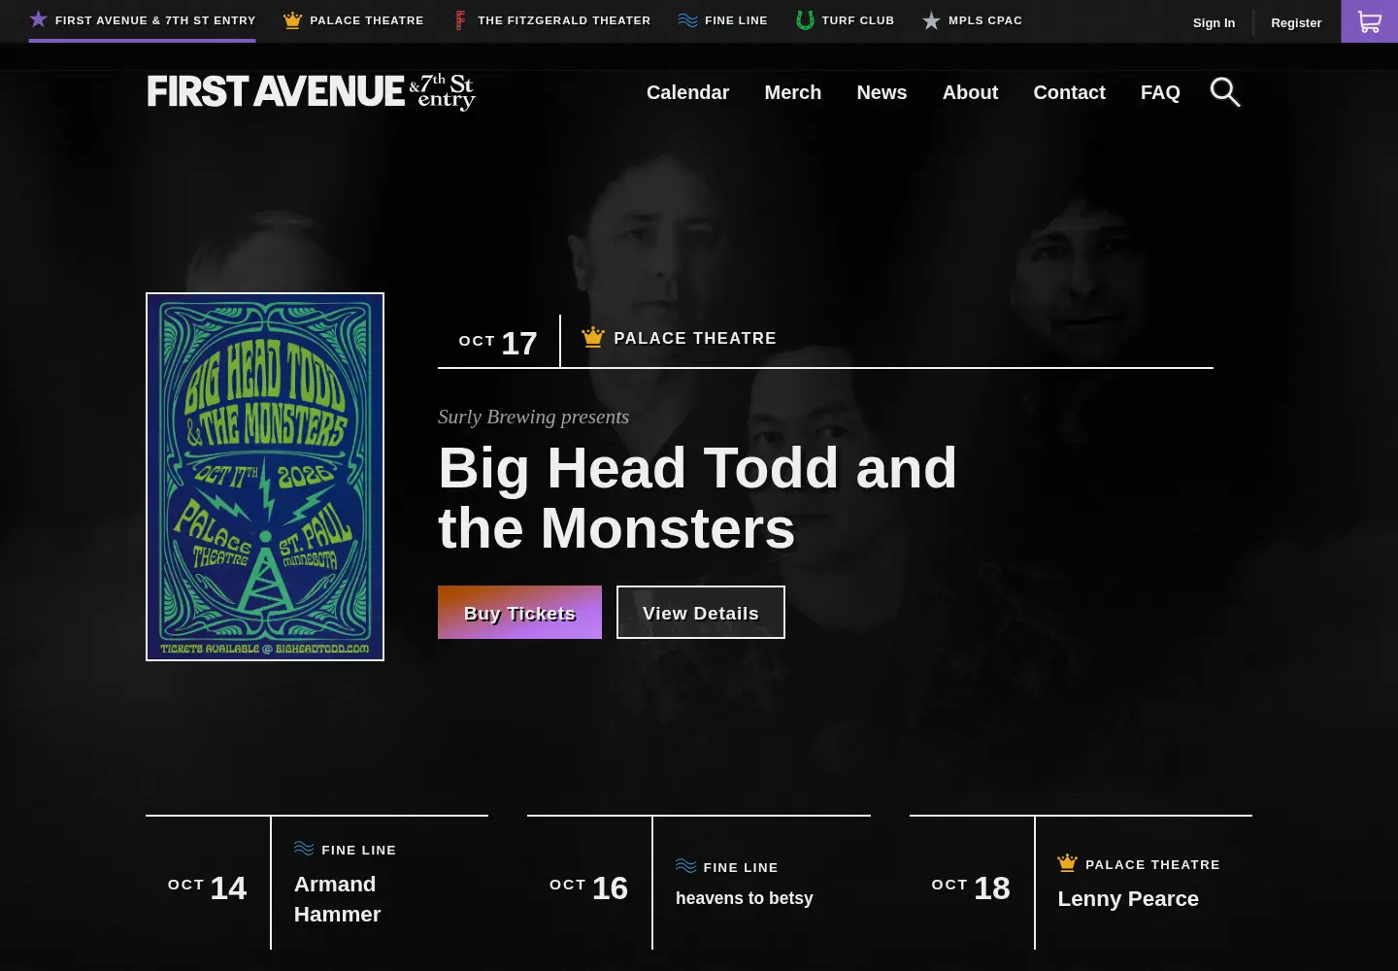Click the Surly Brewing presents text
This screenshot has height=971, width=1398.
point(533,417)
